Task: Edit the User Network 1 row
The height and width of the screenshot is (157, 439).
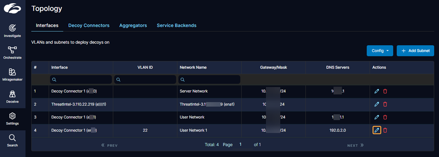Action: tap(376, 130)
